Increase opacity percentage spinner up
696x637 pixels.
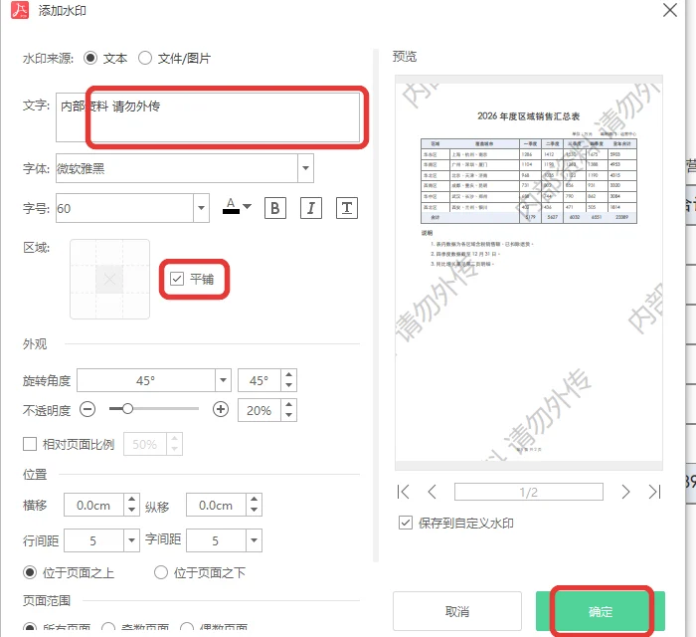pyautogui.click(x=289, y=405)
